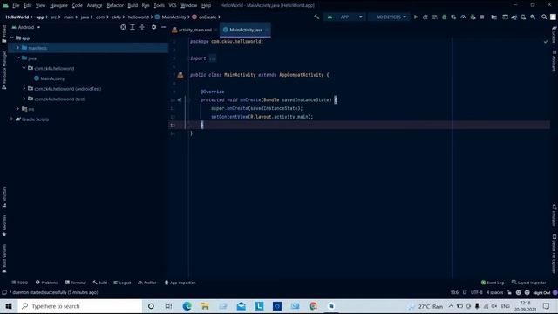Open the AVD Manager device icon
This screenshot has height=314, width=558.
(523, 17)
